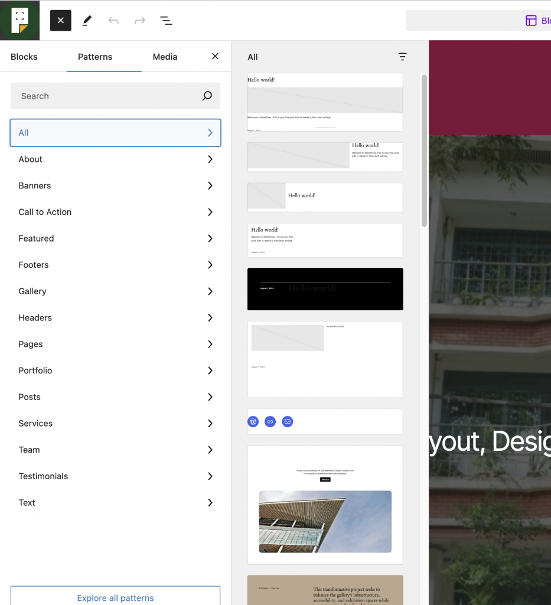
Task: Undo the last change
Action: pyautogui.click(x=113, y=21)
